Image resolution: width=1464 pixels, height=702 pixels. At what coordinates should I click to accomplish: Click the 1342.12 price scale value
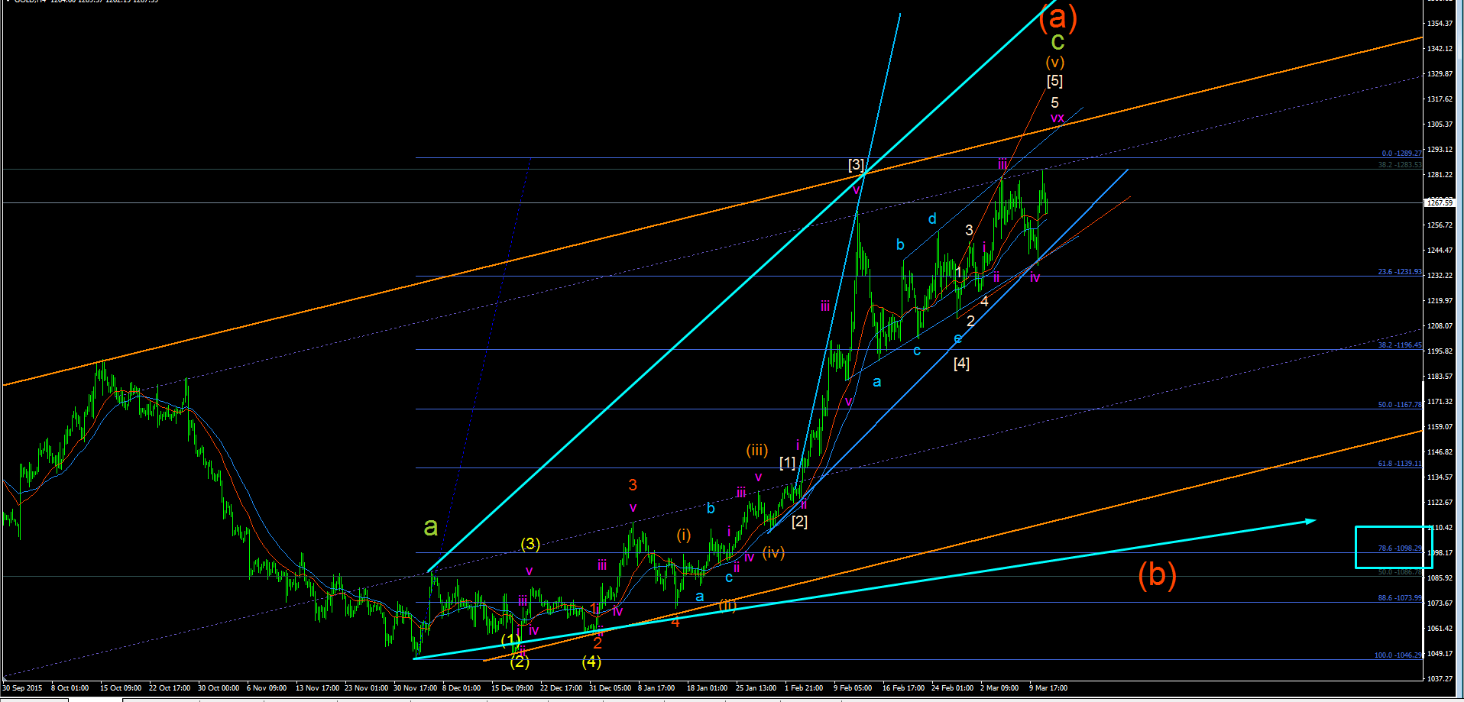coord(1440,49)
